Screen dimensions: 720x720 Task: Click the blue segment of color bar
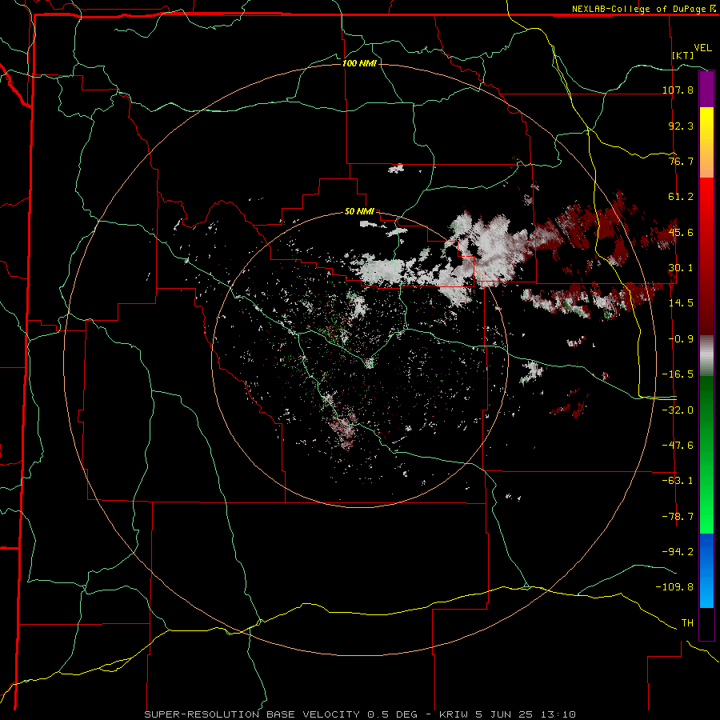pos(706,570)
